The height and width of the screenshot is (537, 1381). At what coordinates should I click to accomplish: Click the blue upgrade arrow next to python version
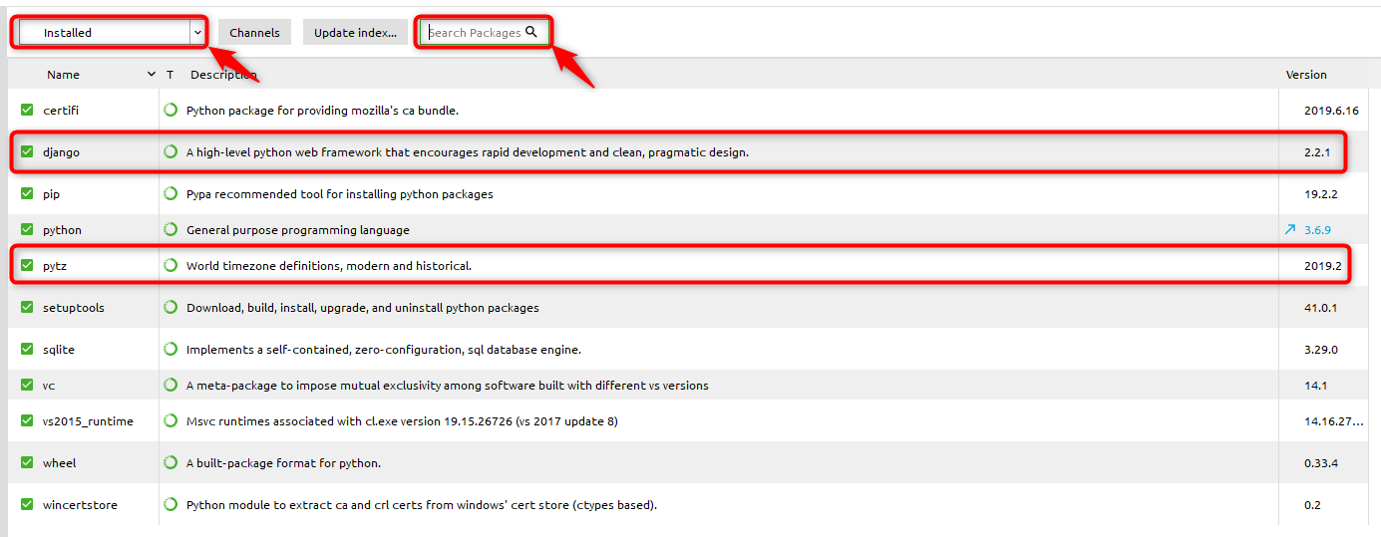coord(1290,230)
